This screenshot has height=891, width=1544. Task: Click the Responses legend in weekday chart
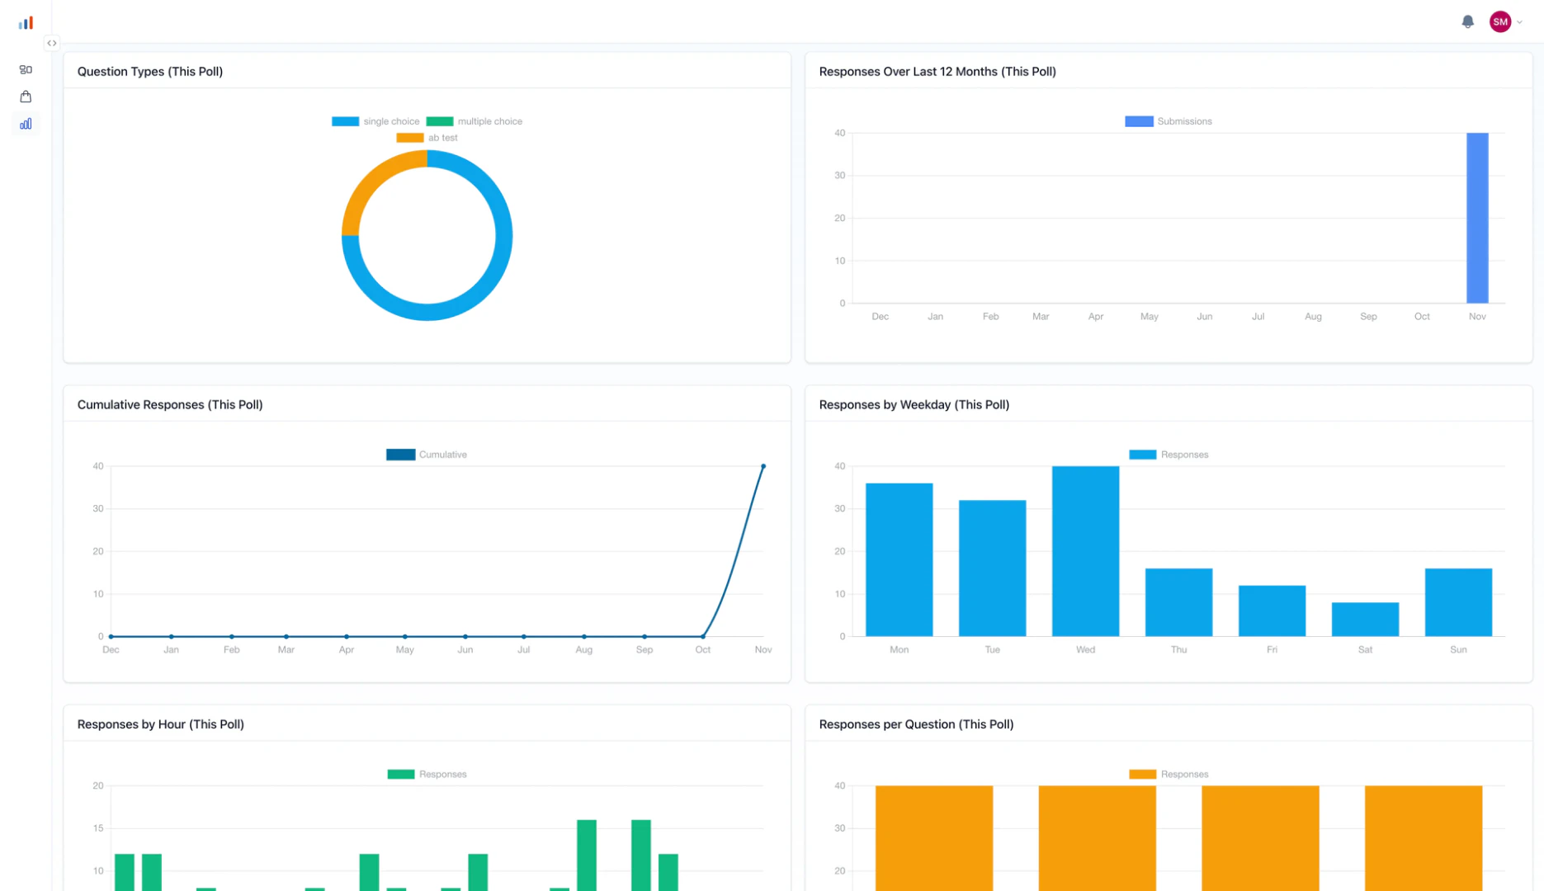point(1169,455)
